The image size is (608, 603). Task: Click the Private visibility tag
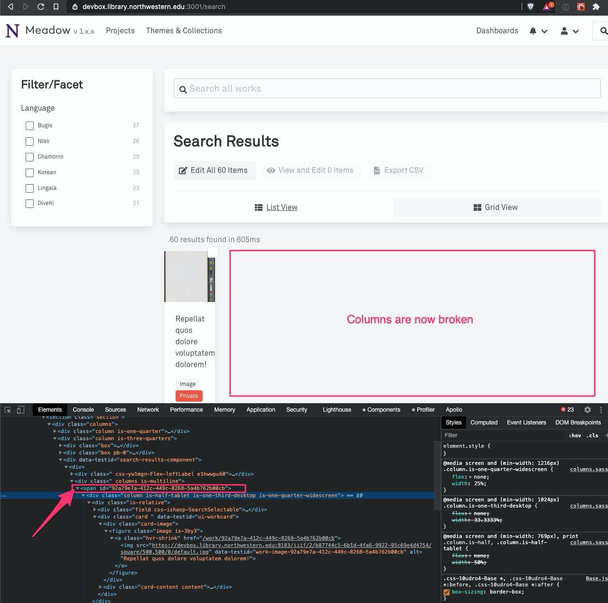189,396
